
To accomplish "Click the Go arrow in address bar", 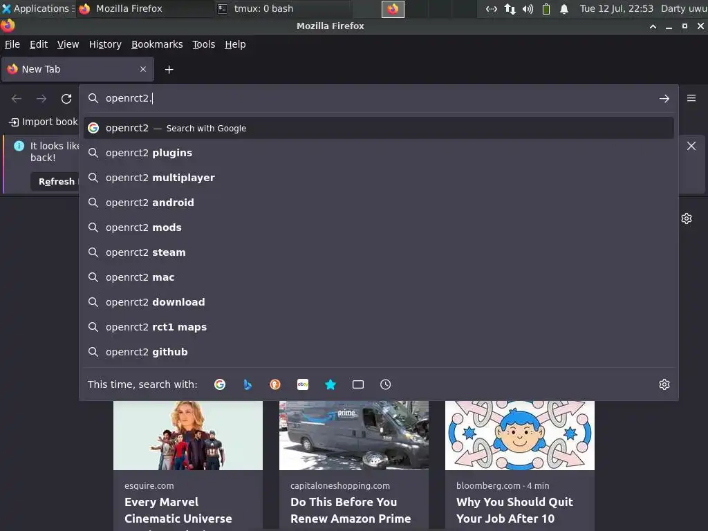I will [x=664, y=98].
